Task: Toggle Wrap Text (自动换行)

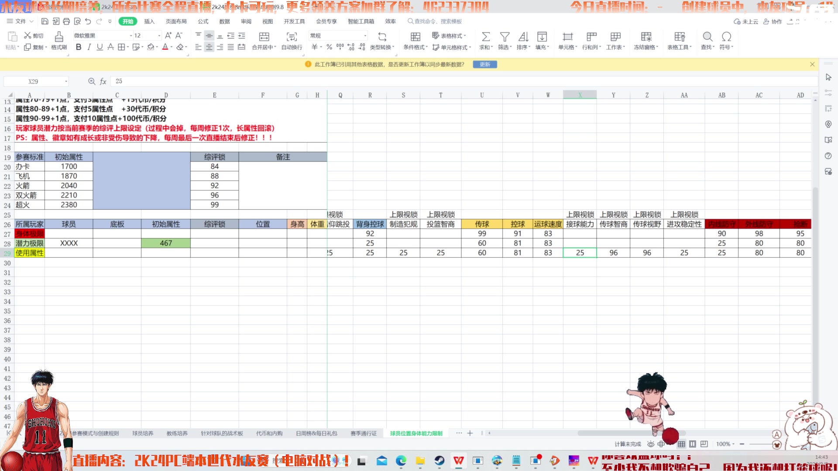Action: pyautogui.click(x=292, y=41)
